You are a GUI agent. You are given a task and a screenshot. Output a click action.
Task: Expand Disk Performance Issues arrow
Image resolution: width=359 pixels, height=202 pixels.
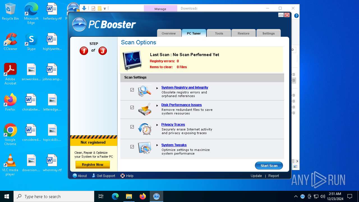[157, 105]
